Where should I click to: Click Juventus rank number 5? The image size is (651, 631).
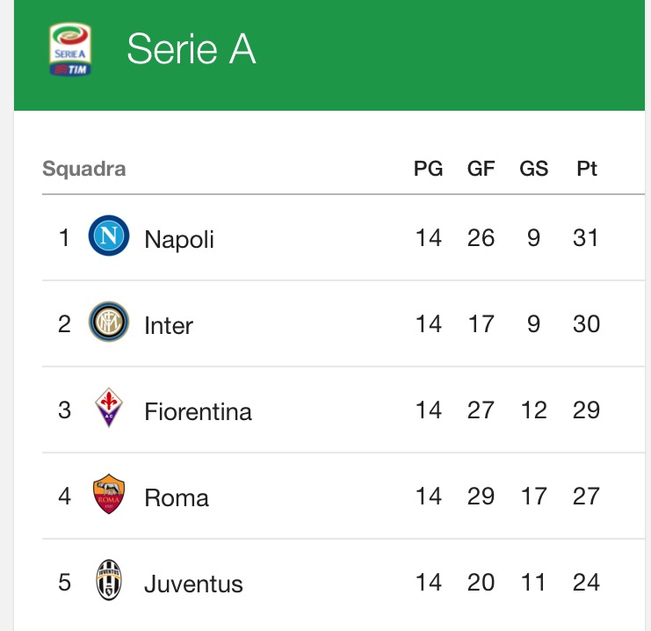[64, 582]
